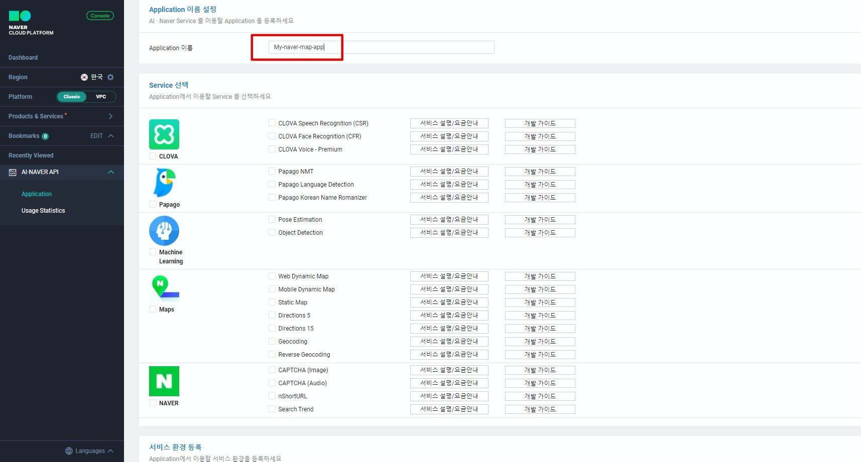Open the Region settings gear icon

point(110,77)
